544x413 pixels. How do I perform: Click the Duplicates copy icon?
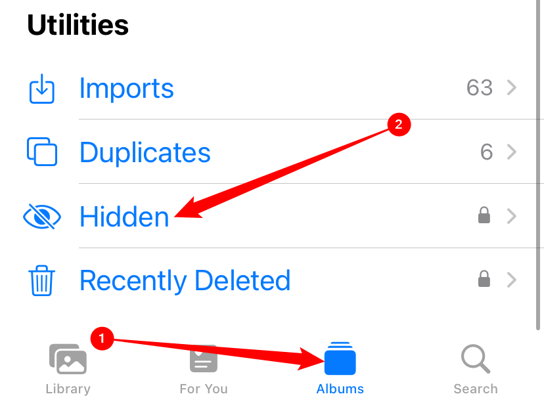coord(41,152)
